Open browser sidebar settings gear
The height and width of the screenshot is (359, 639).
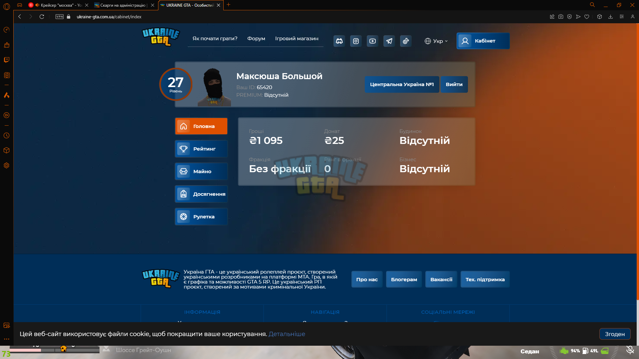[7, 165]
